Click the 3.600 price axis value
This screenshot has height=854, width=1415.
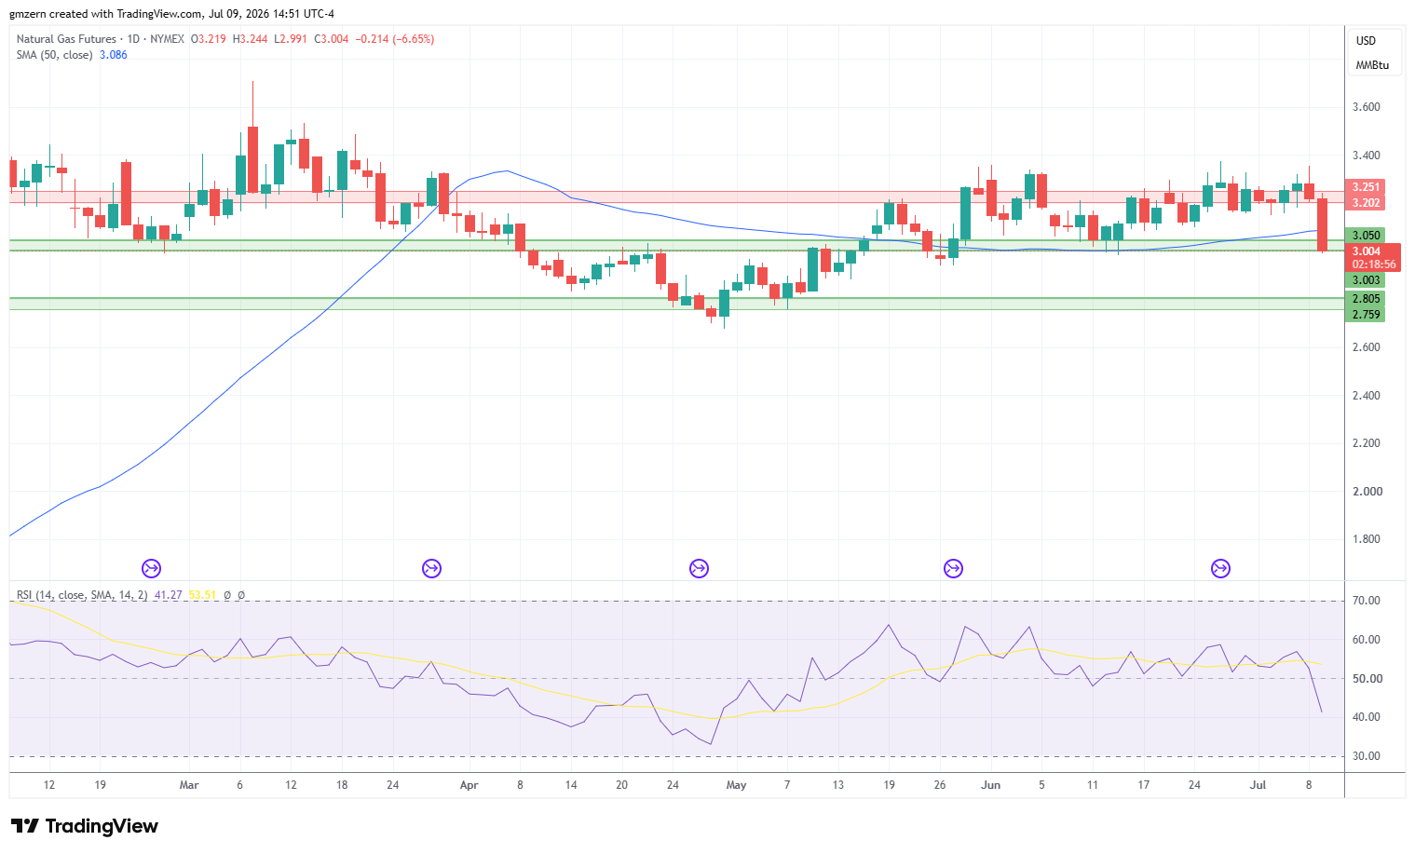[x=1366, y=107]
